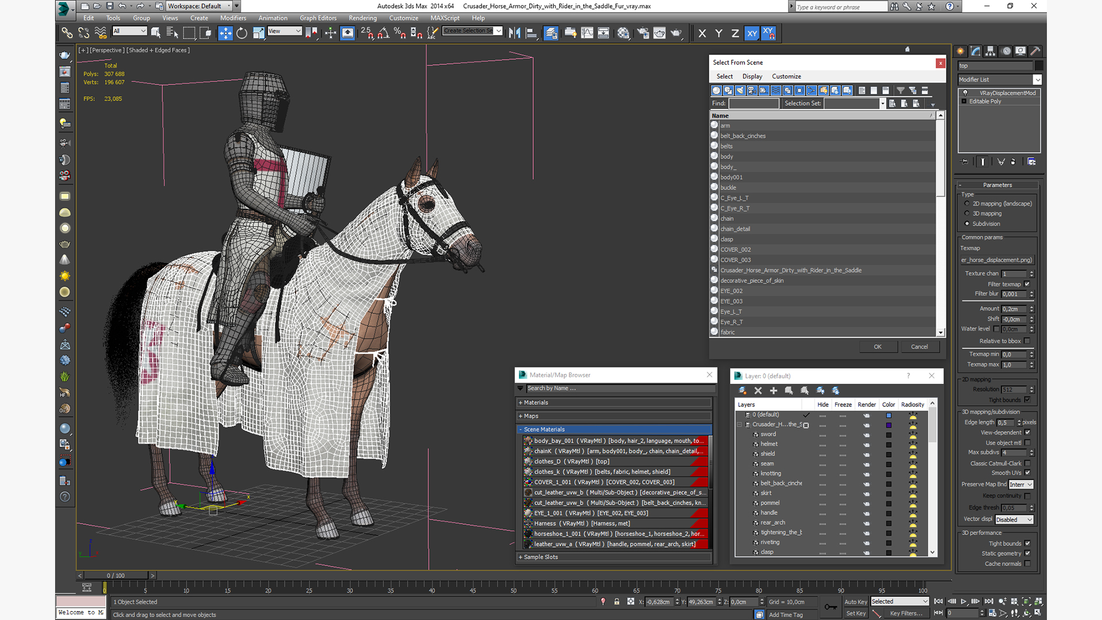1102x620 pixels.
Task: Open the Hierarchy command panel tab
Action: (991, 51)
